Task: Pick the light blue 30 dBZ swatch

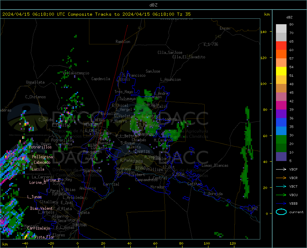Action: tap(281, 131)
